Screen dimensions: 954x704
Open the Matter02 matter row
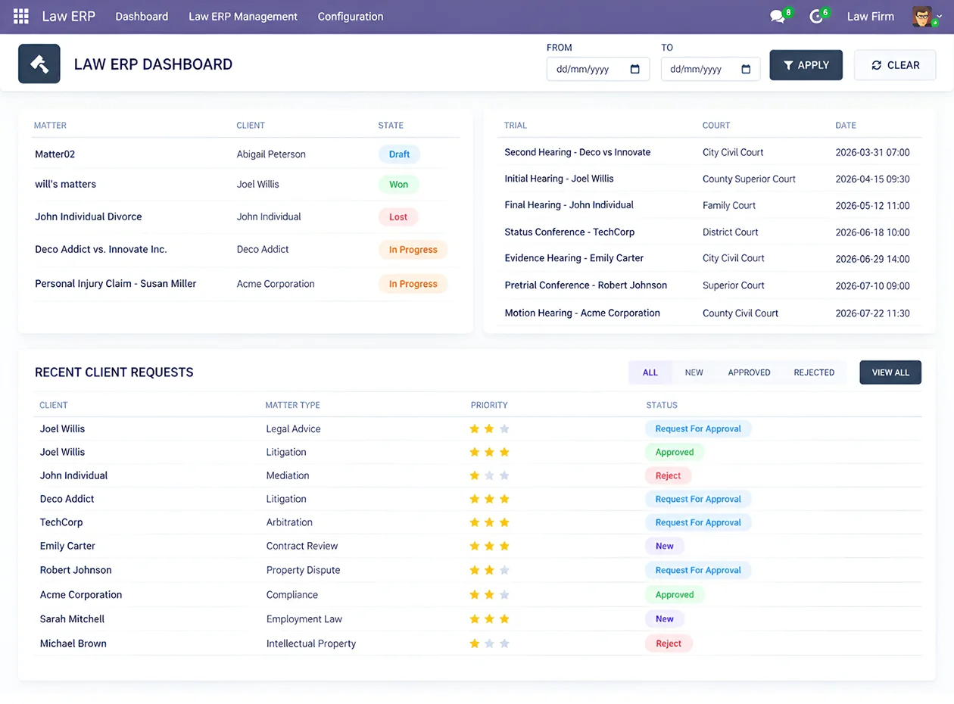coord(246,154)
